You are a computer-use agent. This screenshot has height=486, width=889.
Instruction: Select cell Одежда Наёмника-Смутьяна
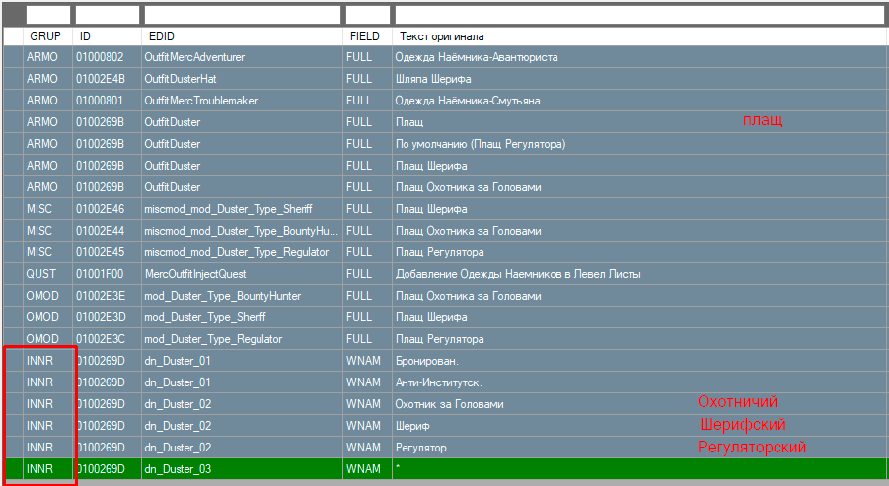(639, 101)
